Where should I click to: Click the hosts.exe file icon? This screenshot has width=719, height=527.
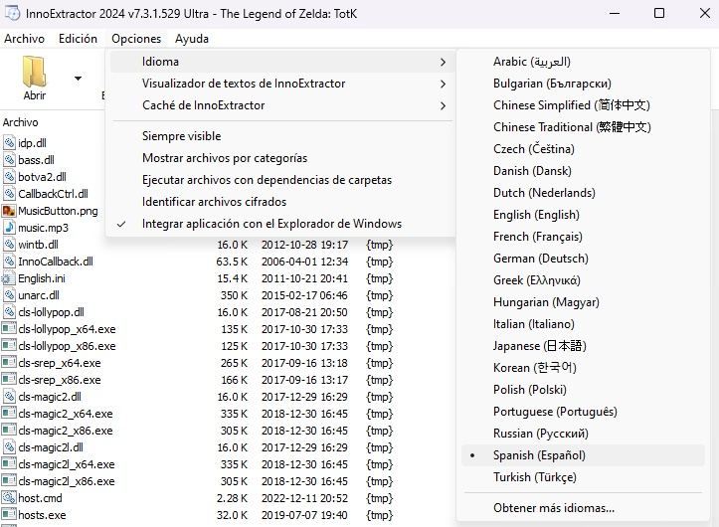(9, 515)
